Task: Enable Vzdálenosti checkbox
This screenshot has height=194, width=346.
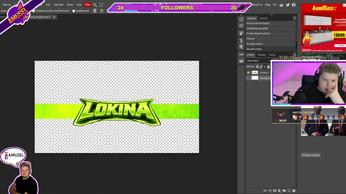Action: [74, 11]
